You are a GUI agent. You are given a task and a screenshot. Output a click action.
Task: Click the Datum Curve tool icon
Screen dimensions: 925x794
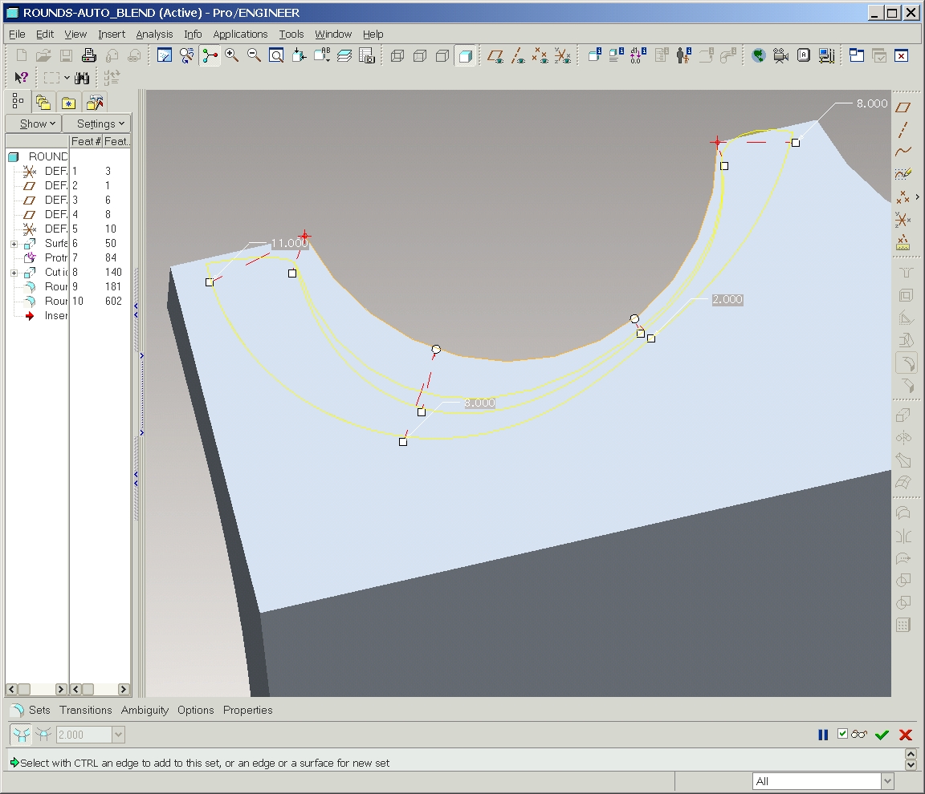click(x=903, y=152)
